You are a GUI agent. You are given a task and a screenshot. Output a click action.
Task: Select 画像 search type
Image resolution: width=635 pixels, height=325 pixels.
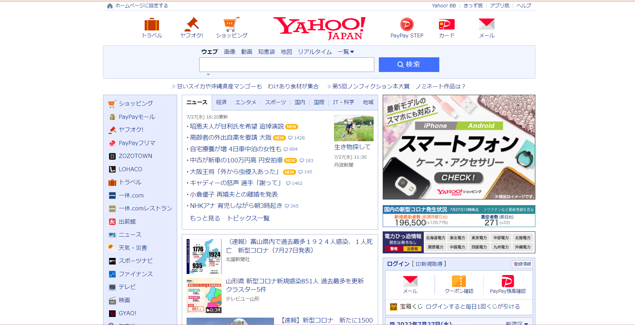pyautogui.click(x=230, y=52)
